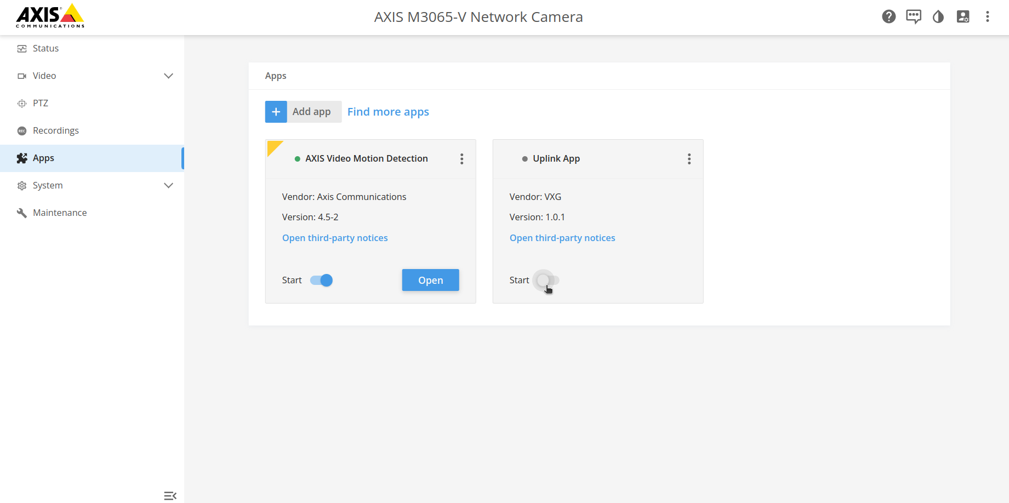Open AXIS Video Motion Detection options menu
Screen dimensions: 1009x503
click(461, 159)
